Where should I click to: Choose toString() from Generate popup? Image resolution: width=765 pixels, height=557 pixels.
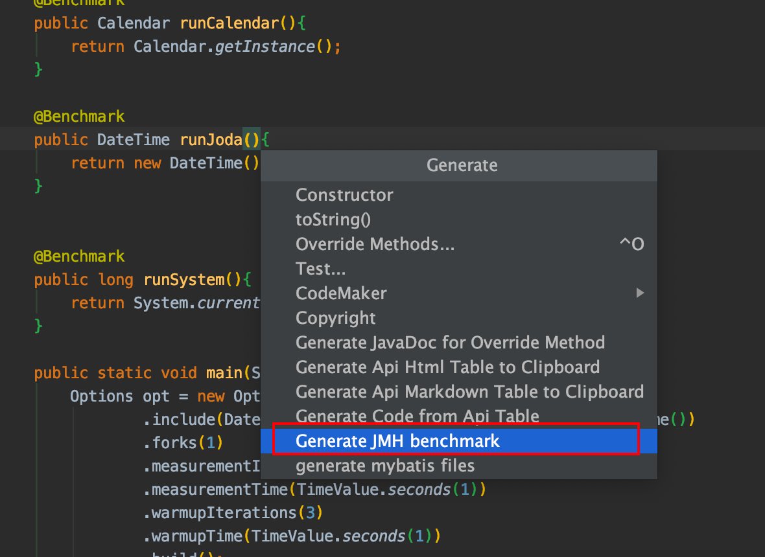click(x=458, y=220)
